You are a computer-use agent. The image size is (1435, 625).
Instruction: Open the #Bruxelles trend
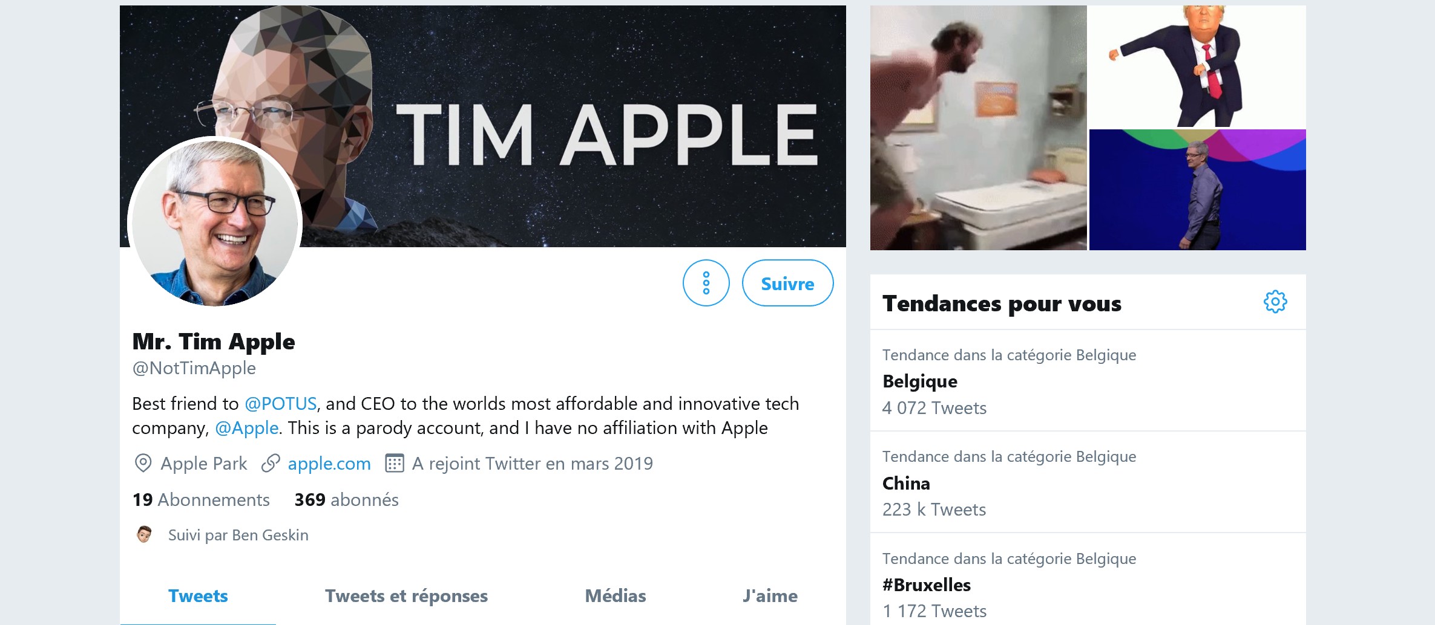[x=925, y=585]
